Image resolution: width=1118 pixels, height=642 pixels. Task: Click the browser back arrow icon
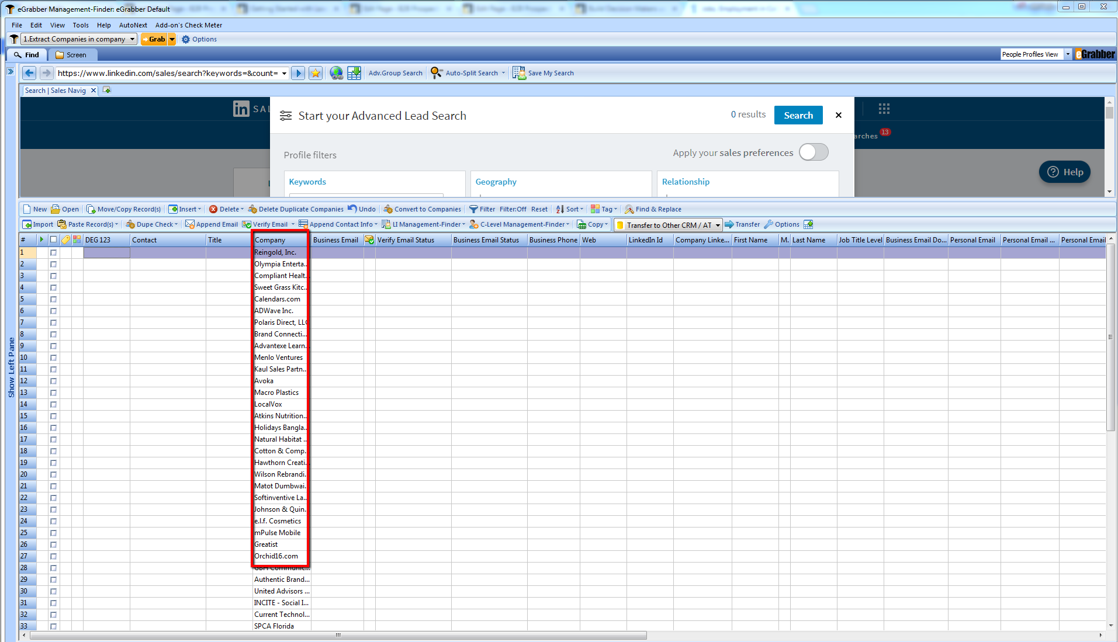coord(29,73)
